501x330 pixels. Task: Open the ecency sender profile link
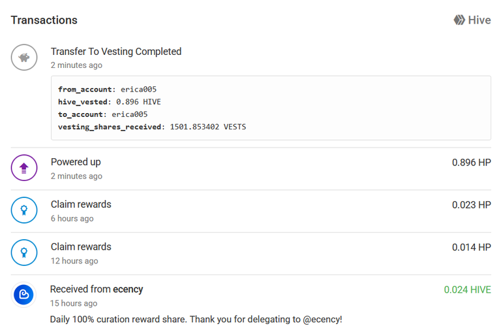(128, 289)
